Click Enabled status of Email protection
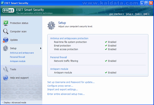This screenshot has height=105, width=154. 112,46
